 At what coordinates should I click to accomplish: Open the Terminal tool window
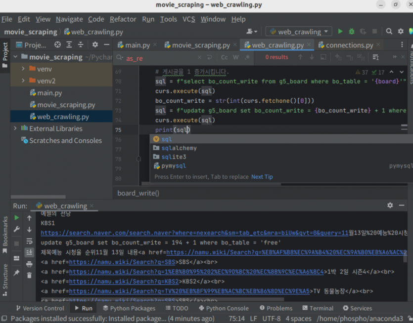tap(318, 308)
